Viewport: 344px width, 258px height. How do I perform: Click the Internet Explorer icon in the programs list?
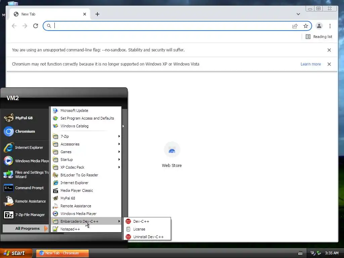click(x=55, y=182)
